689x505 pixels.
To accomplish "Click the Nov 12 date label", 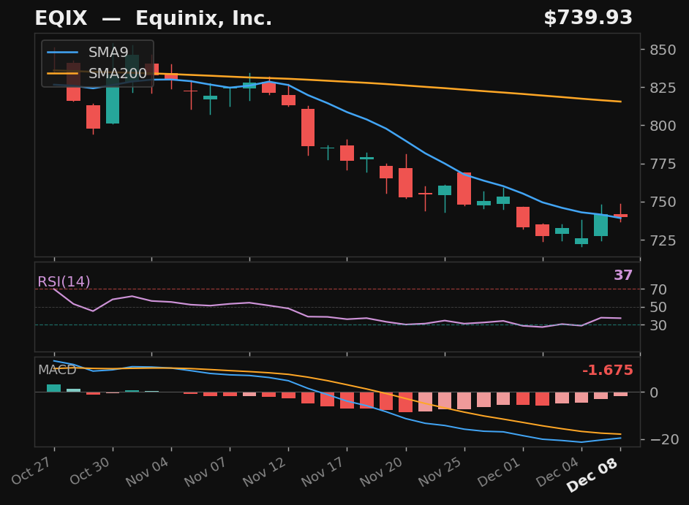I will [x=265, y=471].
